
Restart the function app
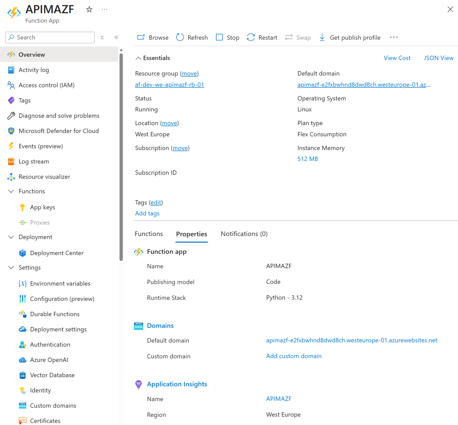click(x=262, y=37)
